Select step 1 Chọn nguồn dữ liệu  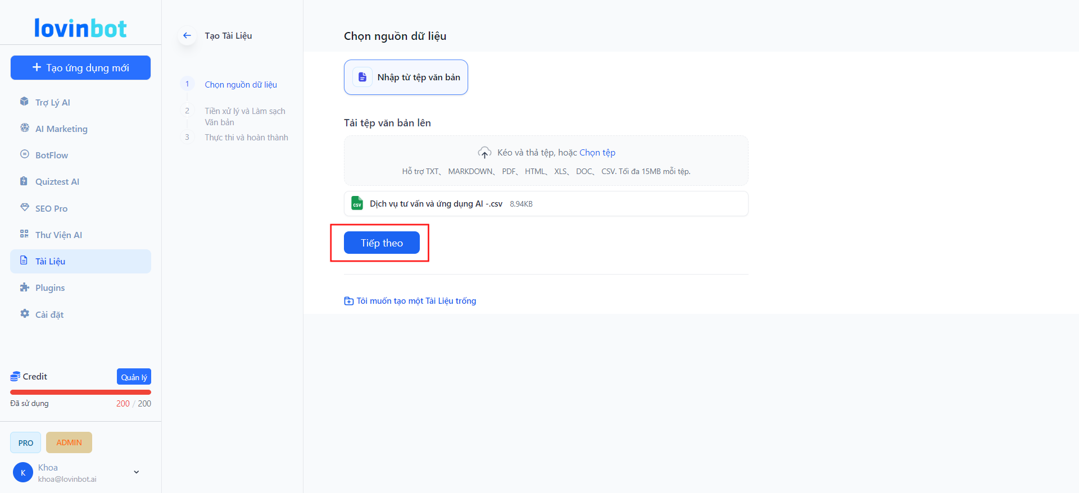point(241,85)
